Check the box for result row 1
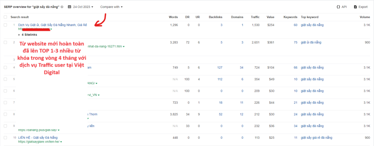Viewport: 374px width, 146px height. [5, 25]
